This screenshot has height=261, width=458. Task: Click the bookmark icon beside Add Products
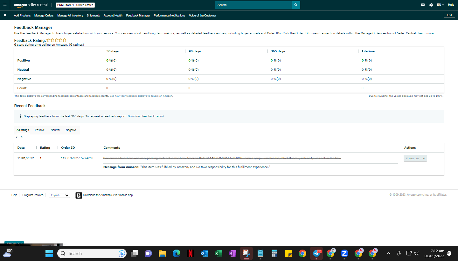pos(5,15)
